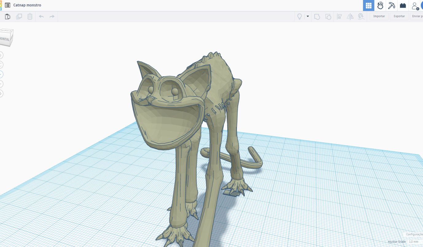Click the Align tool icon

point(339,17)
